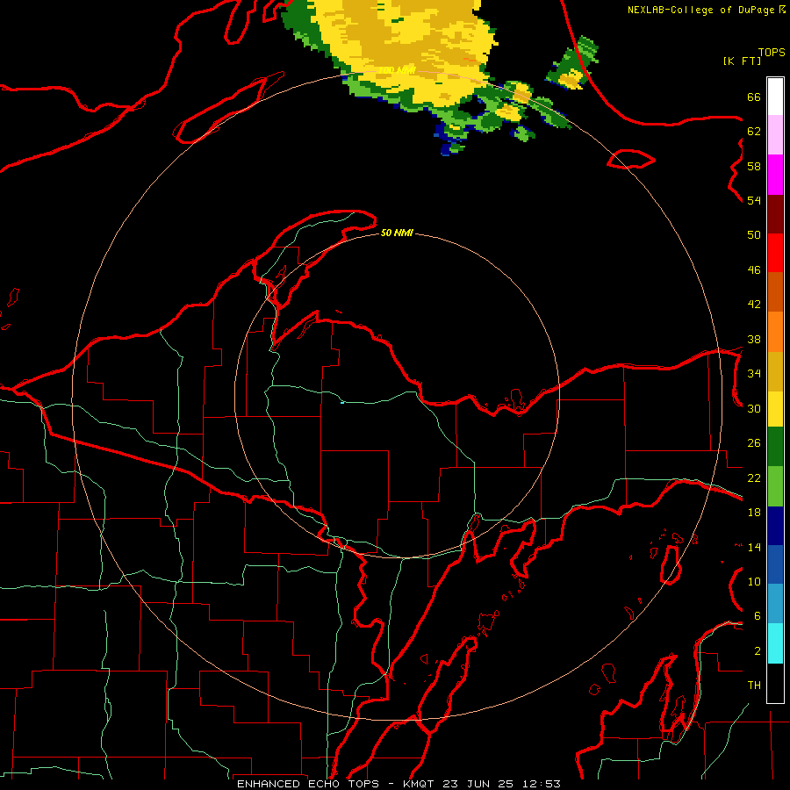
Task: Click the medium blue 10-14 kft swatch
Action: [775, 564]
